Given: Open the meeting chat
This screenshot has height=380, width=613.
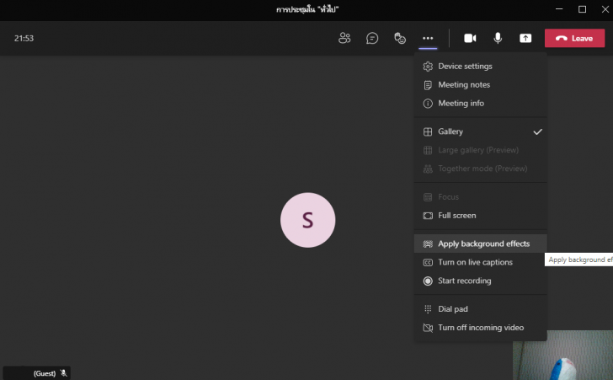Looking at the screenshot, I should [x=372, y=39].
